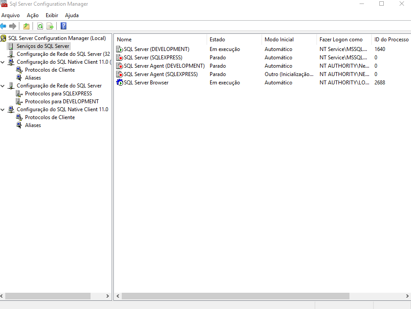This screenshot has height=309, width=411.
Task: Click the services list horizontal scrollbar thumb
Action: (x=235, y=296)
